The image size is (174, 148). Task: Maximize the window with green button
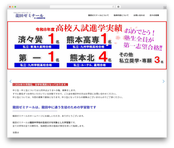[15, 7]
